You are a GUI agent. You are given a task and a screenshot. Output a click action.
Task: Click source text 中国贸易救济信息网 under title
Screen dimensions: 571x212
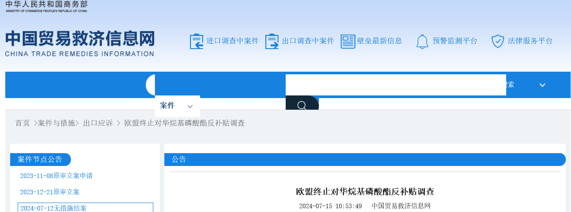tap(401, 206)
